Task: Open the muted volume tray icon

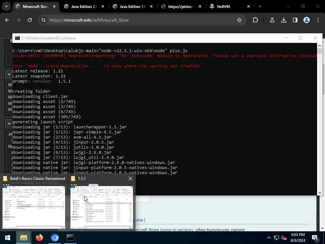Action: (284, 238)
